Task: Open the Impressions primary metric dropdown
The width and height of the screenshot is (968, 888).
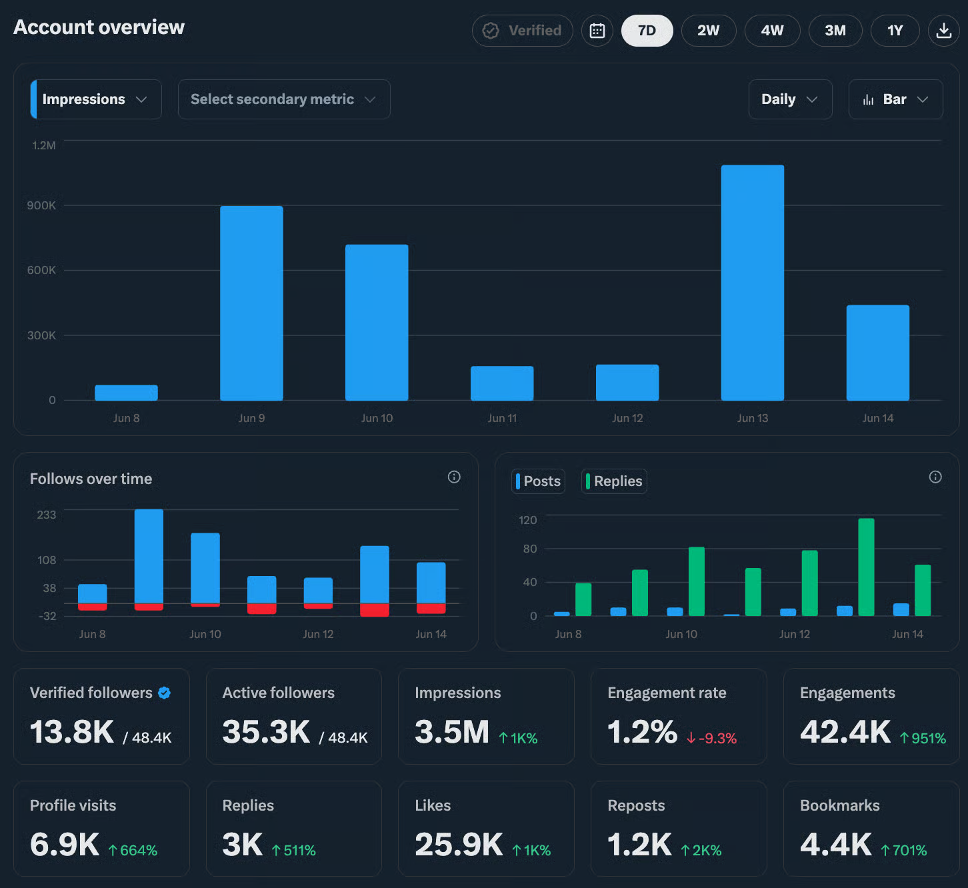Action: tap(96, 99)
